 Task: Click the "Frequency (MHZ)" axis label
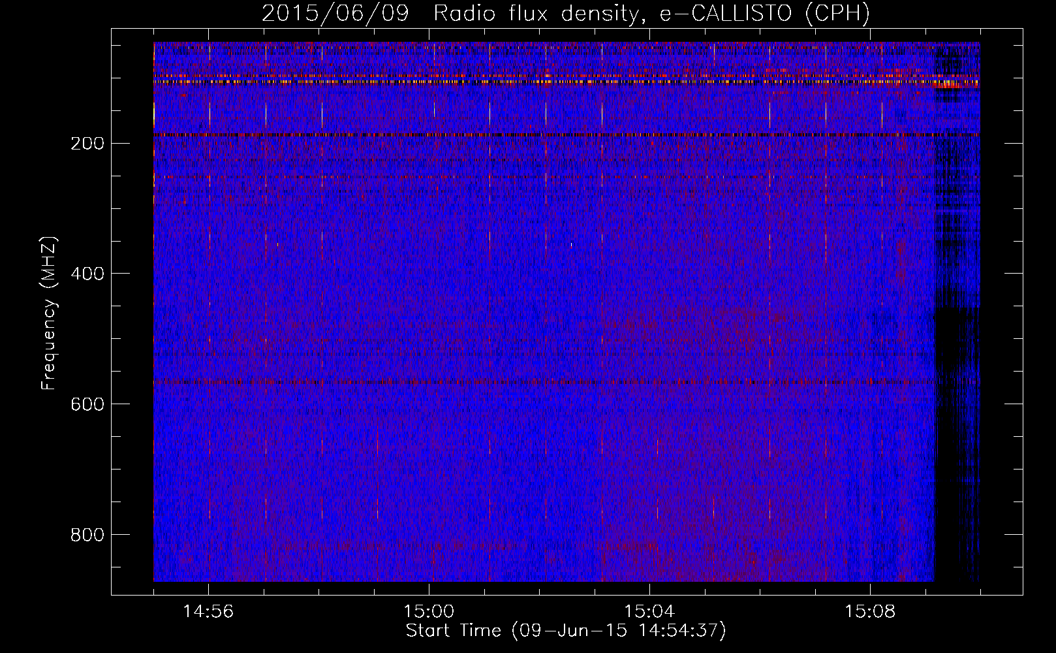click(49, 313)
